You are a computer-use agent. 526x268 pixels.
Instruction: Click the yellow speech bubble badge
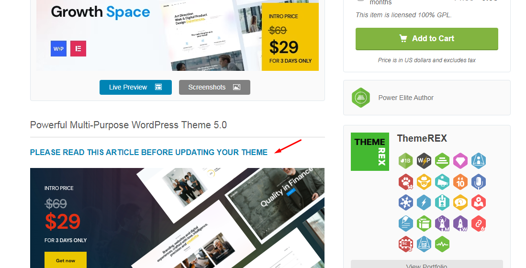point(460,202)
